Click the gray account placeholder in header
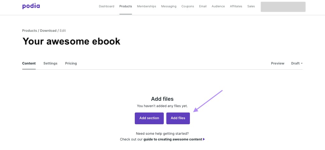325x150 pixels. coord(283,7)
